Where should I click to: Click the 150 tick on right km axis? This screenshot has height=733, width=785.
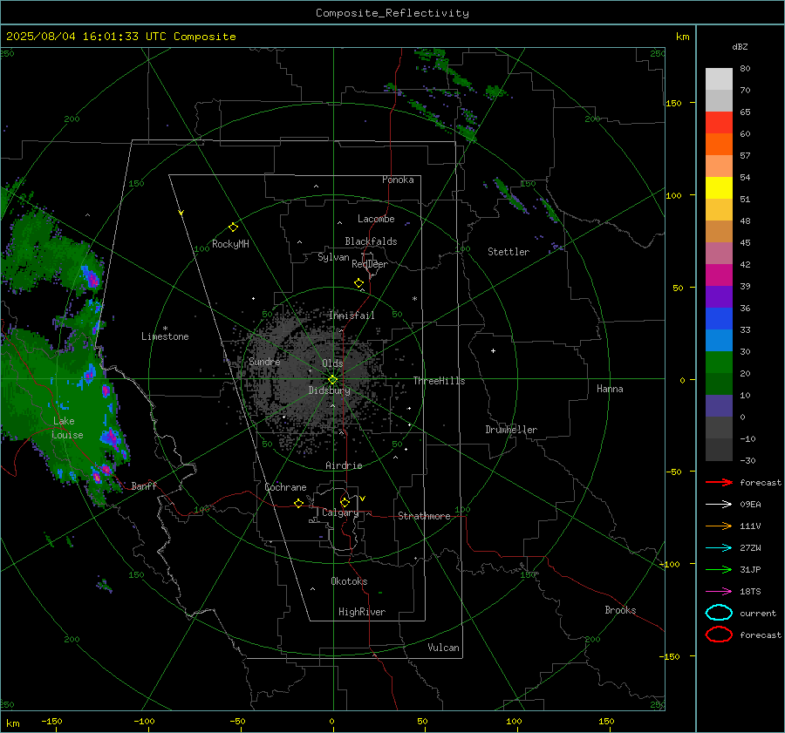click(x=673, y=103)
